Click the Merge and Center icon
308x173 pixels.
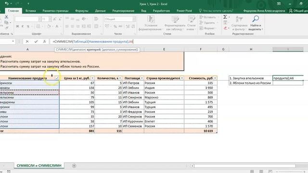pyautogui.click(x=96, y=26)
